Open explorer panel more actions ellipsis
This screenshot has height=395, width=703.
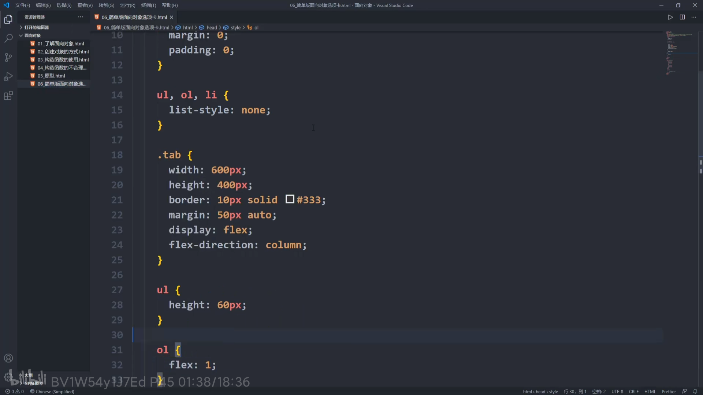coord(81,17)
